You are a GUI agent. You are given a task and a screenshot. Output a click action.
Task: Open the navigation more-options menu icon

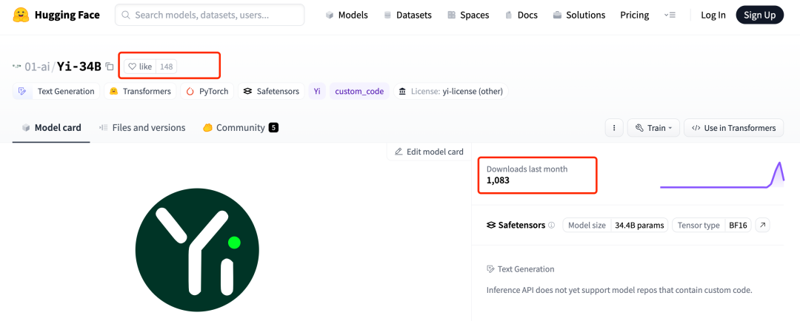coord(670,15)
